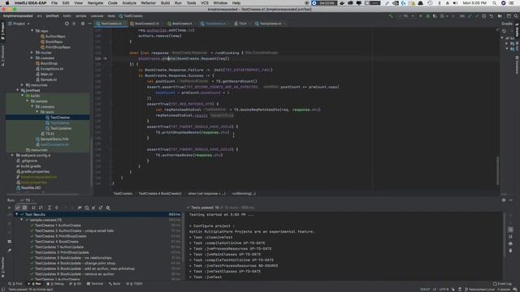Click expand all icon in test toolbar
Viewport: 520px width, 292px height.
(x=49, y=208)
